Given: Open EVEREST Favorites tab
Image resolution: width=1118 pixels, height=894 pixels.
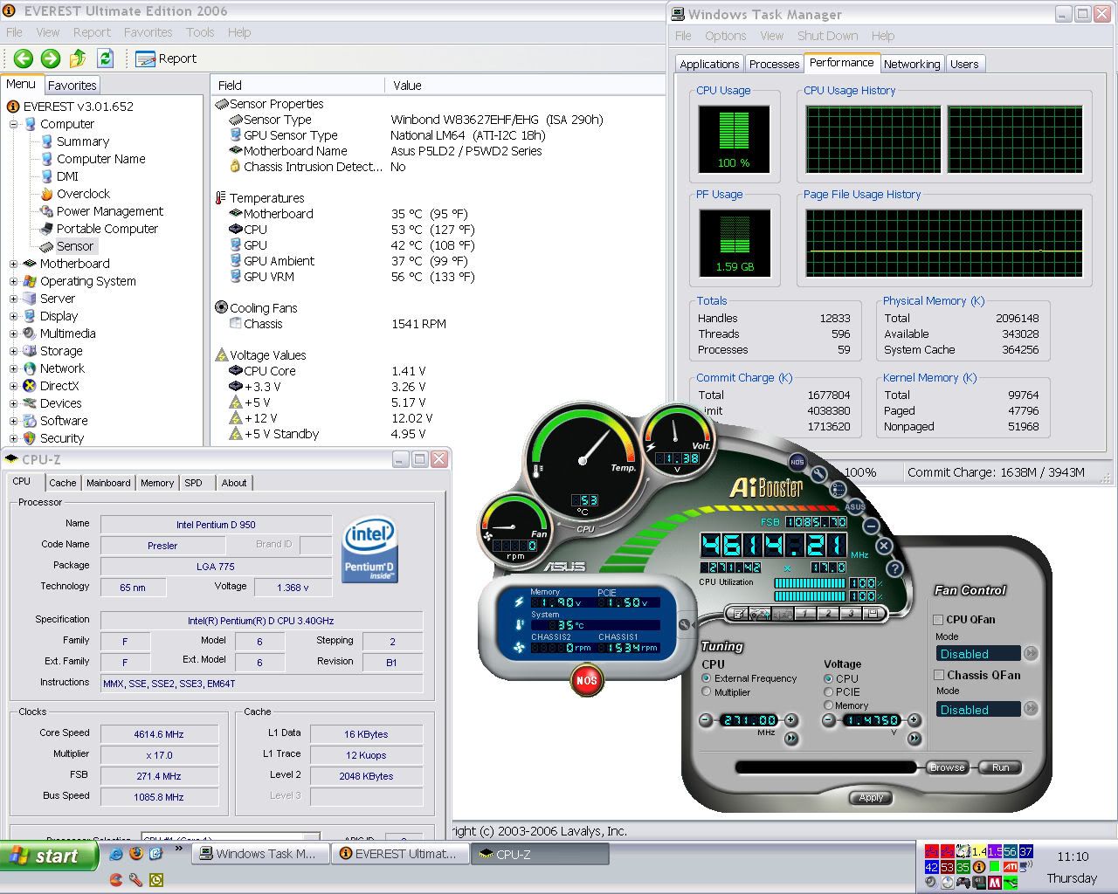Looking at the screenshot, I should pyautogui.click(x=72, y=86).
